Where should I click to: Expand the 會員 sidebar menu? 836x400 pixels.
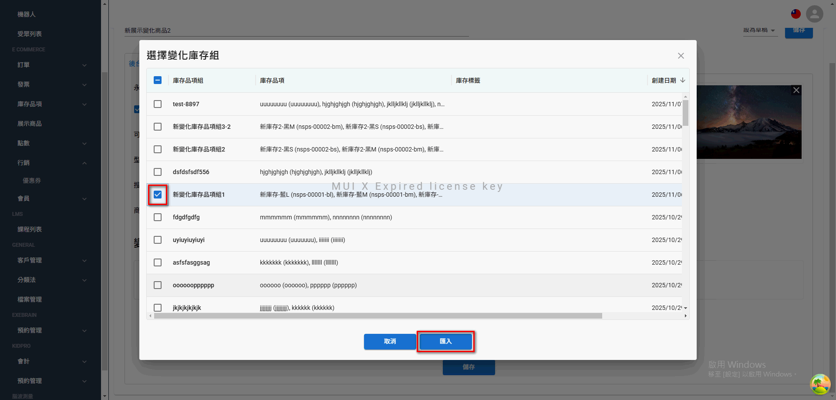(x=51, y=198)
